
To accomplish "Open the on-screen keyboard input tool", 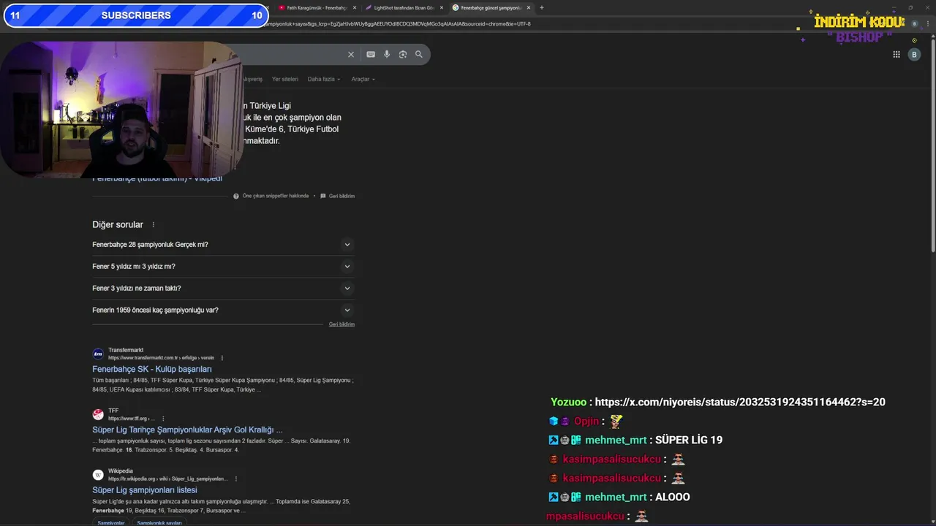I will coord(371,54).
